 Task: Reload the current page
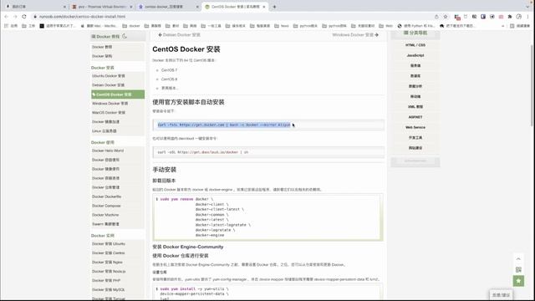(24, 17)
